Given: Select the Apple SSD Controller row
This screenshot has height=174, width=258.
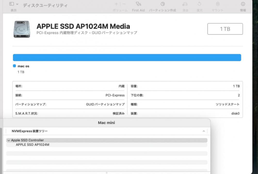Looking at the screenshot, I should coord(27,140).
